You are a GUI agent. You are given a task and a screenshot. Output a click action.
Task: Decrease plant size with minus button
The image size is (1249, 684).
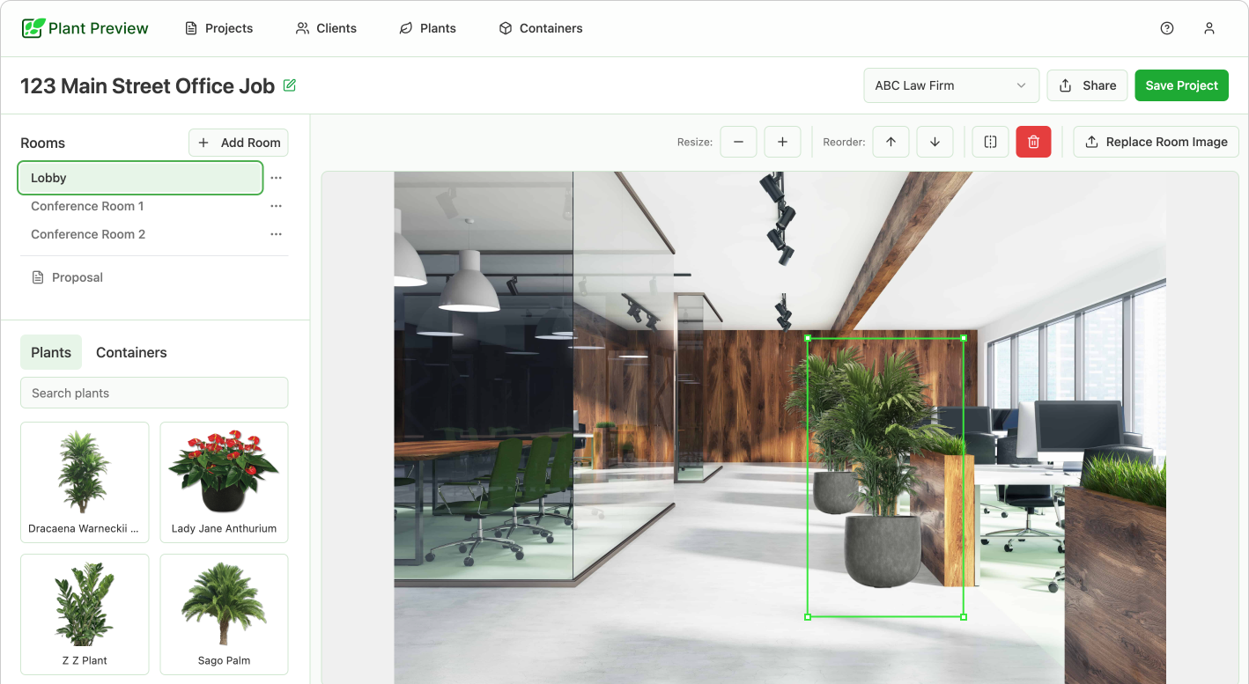pyautogui.click(x=738, y=142)
